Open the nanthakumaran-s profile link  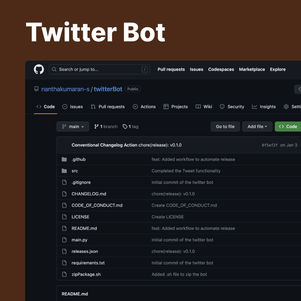pos(65,89)
